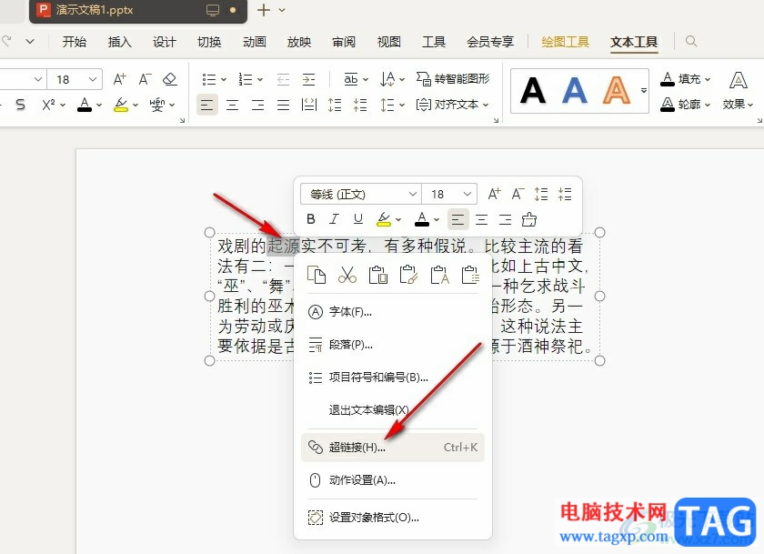Click the superscript X² button
Image resolution: width=764 pixels, height=554 pixels.
48,105
